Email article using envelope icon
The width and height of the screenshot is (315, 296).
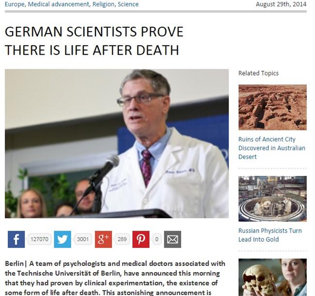tap(173, 239)
